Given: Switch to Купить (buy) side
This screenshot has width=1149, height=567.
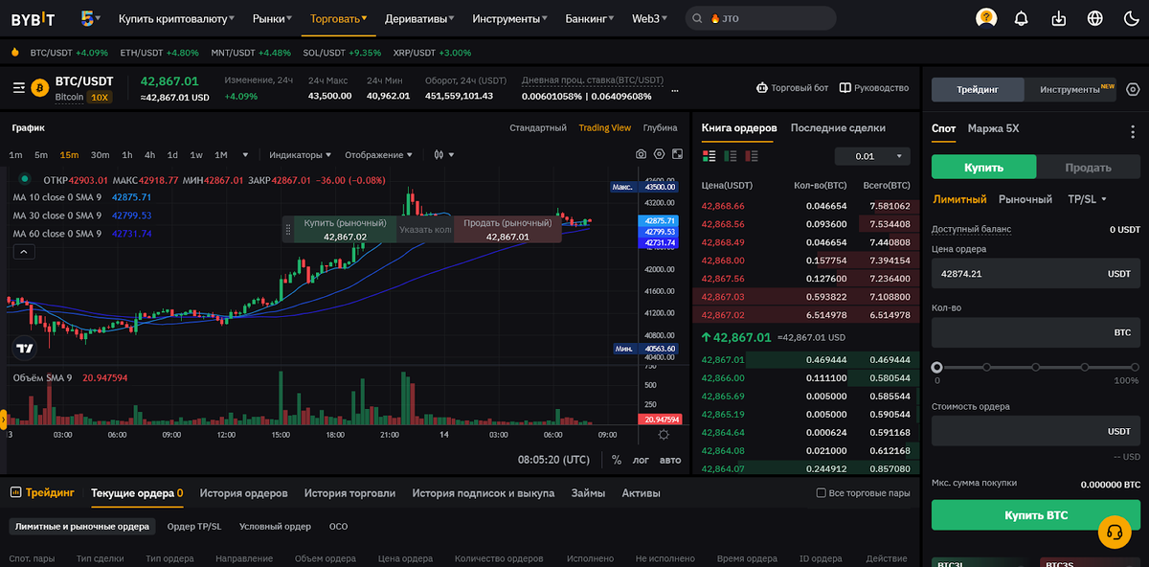Looking at the screenshot, I should [983, 167].
